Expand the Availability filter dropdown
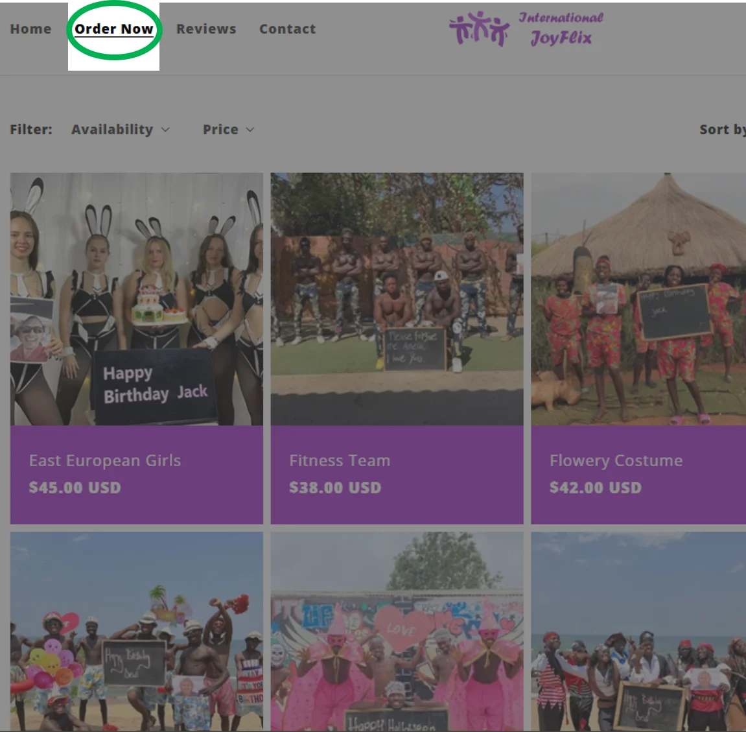Image resolution: width=746 pixels, height=732 pixels. coord(121,130)
